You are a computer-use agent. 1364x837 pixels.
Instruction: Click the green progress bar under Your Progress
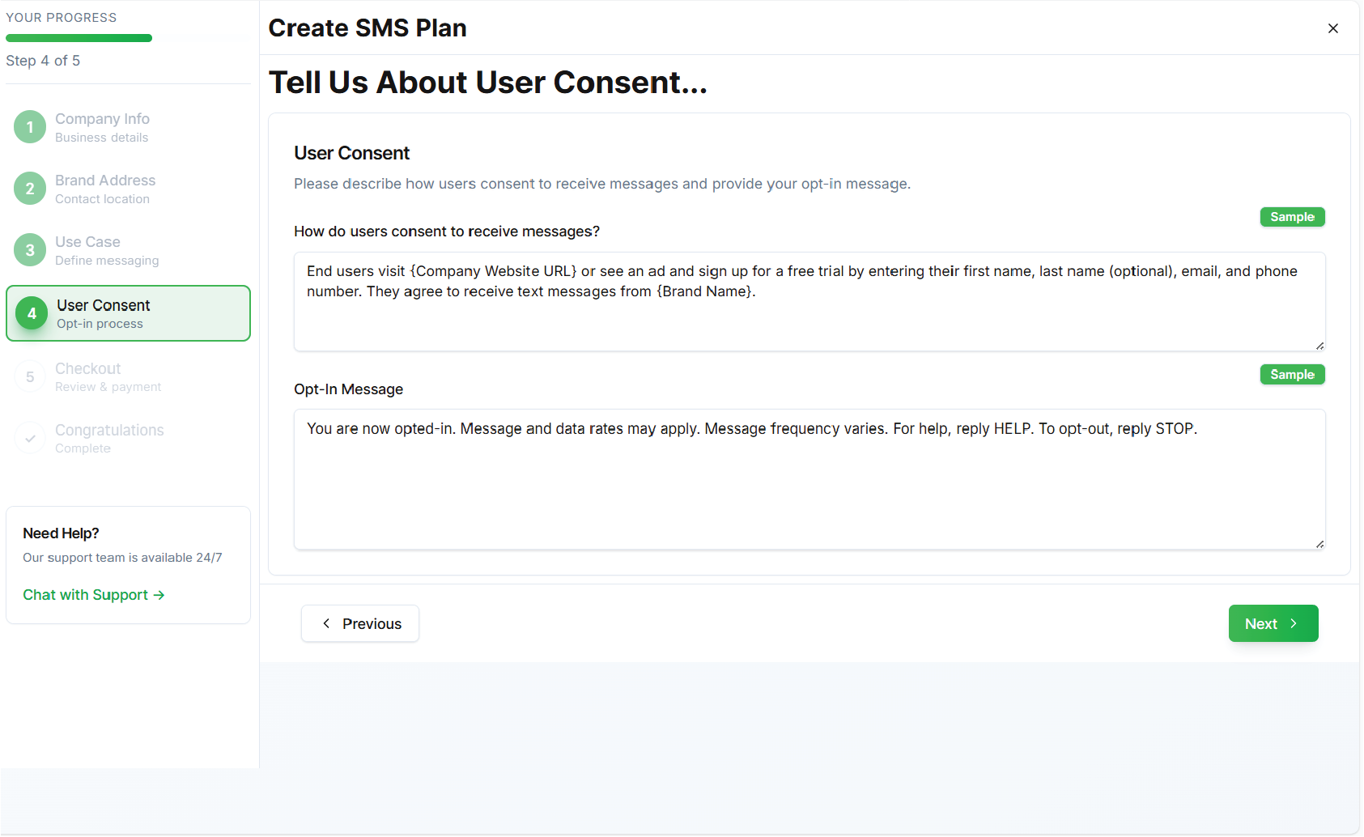(x=78, y=37)
